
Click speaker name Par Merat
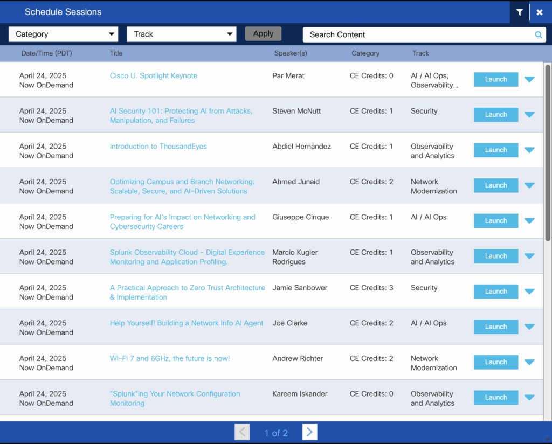click(x=288, y=75)
